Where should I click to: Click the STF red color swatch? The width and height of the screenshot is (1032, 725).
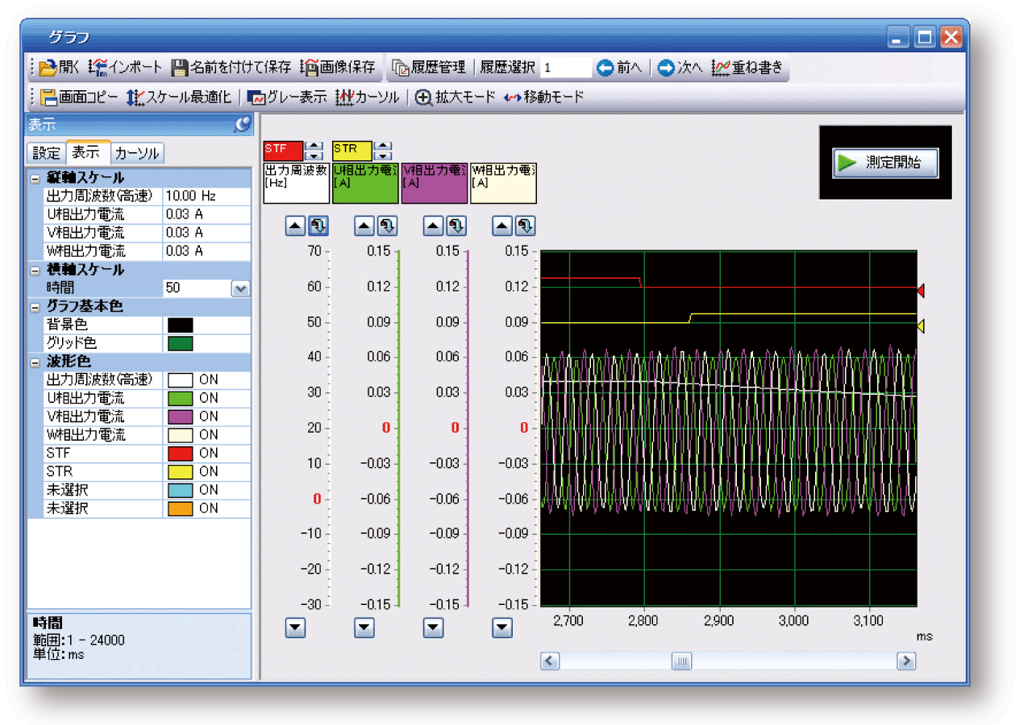[x=181, y=454]
